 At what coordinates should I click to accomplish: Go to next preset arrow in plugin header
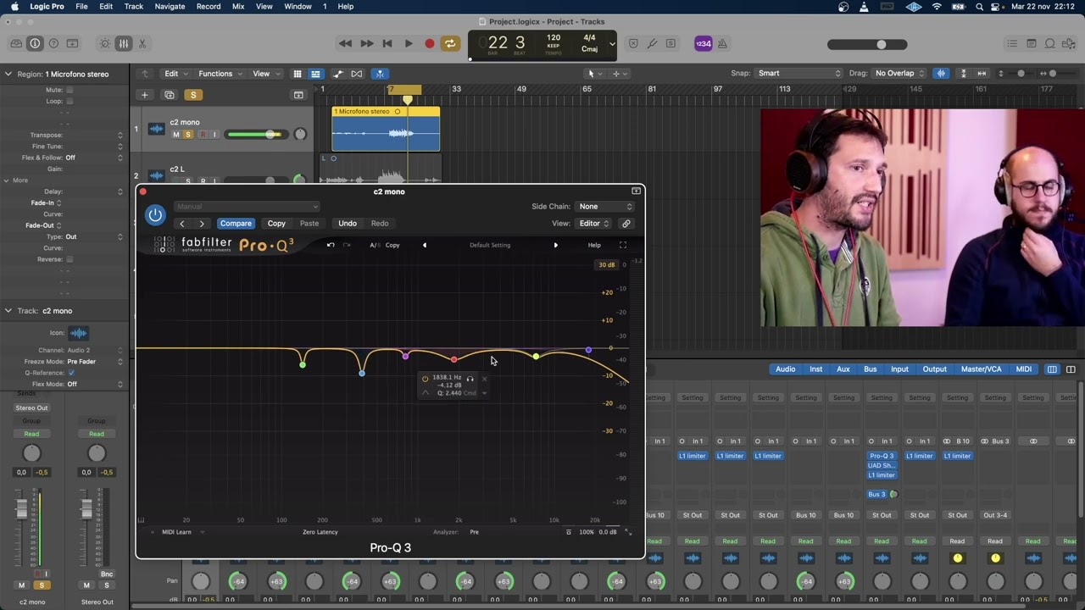click(202, 224)
